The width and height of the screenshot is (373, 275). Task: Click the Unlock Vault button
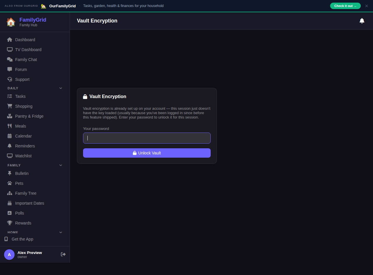[x=147, y=153]
